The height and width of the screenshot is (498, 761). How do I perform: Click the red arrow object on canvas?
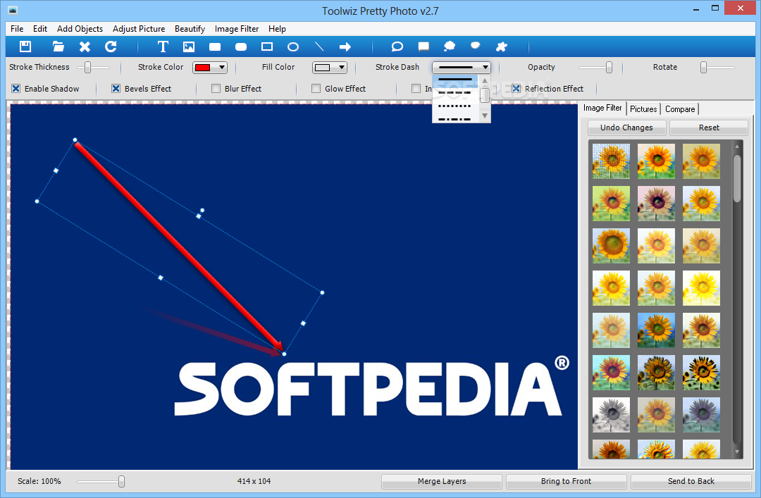(x=178, y=246)
